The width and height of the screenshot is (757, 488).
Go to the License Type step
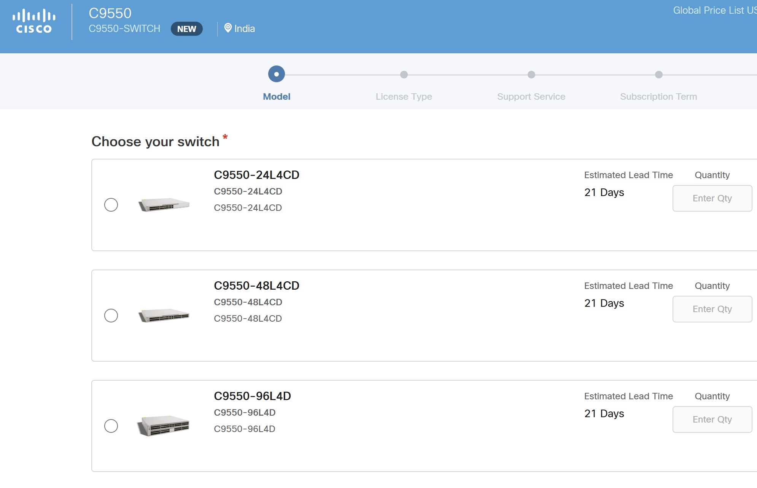(x=404, y=97)
